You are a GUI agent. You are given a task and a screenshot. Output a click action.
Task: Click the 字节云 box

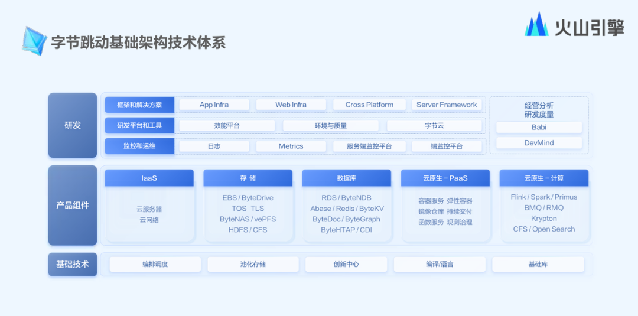pos(434,126)
